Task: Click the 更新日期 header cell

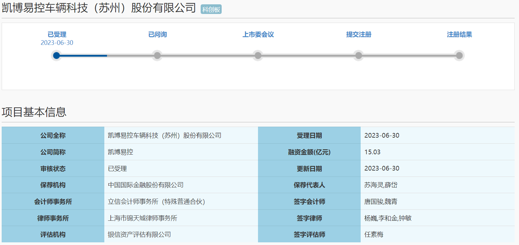Action: click(309, 169)
